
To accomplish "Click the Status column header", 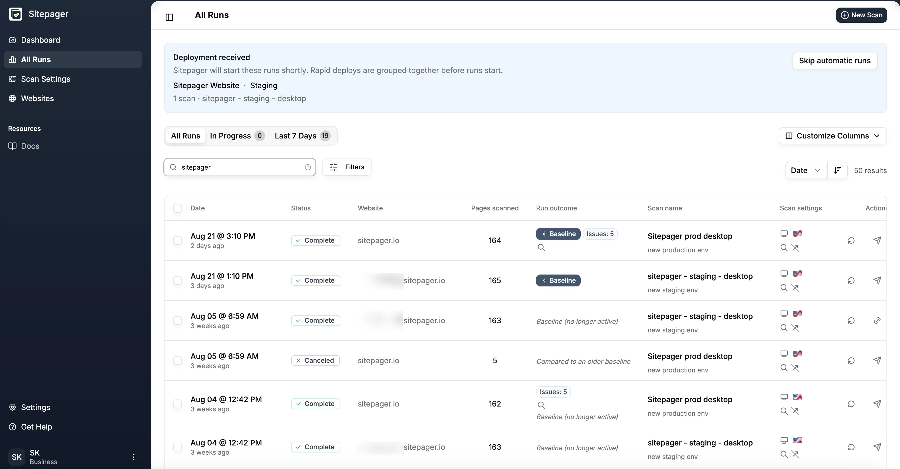I will (x=300, y=208).
